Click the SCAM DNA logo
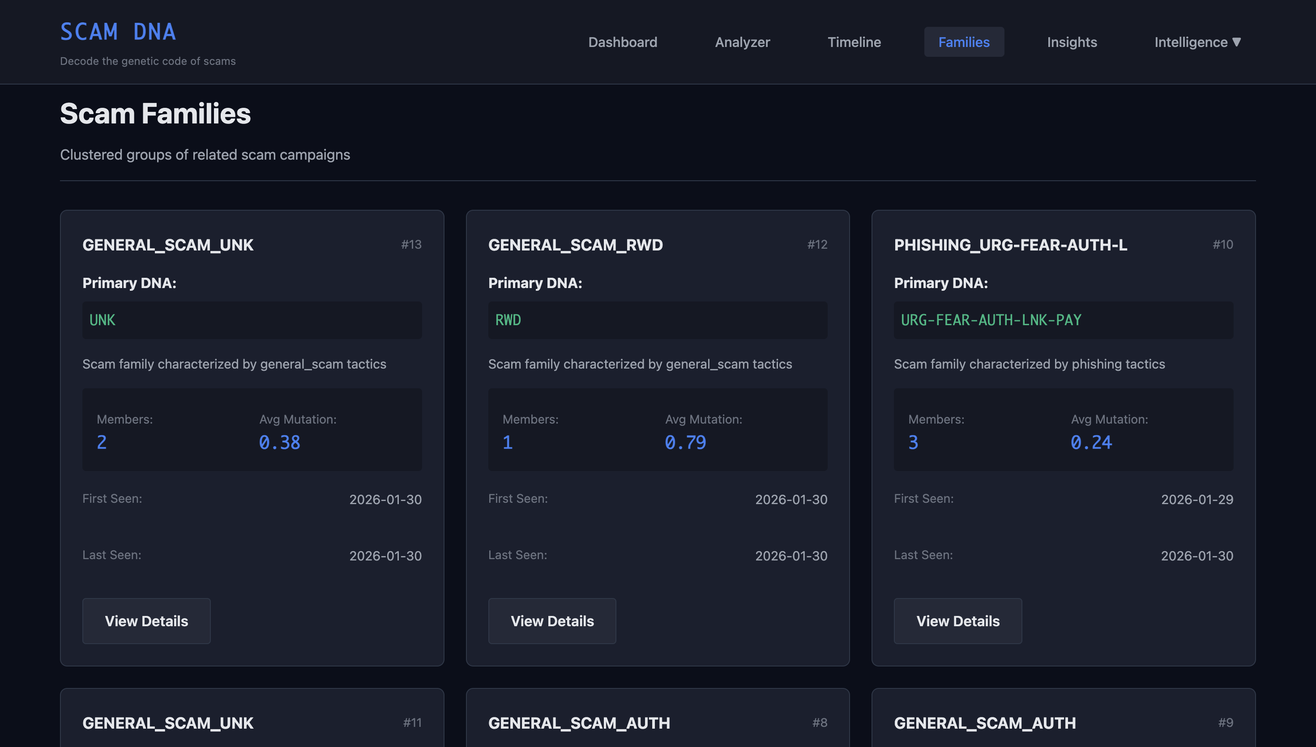1316x747 pixels. [x=118, y=32]
